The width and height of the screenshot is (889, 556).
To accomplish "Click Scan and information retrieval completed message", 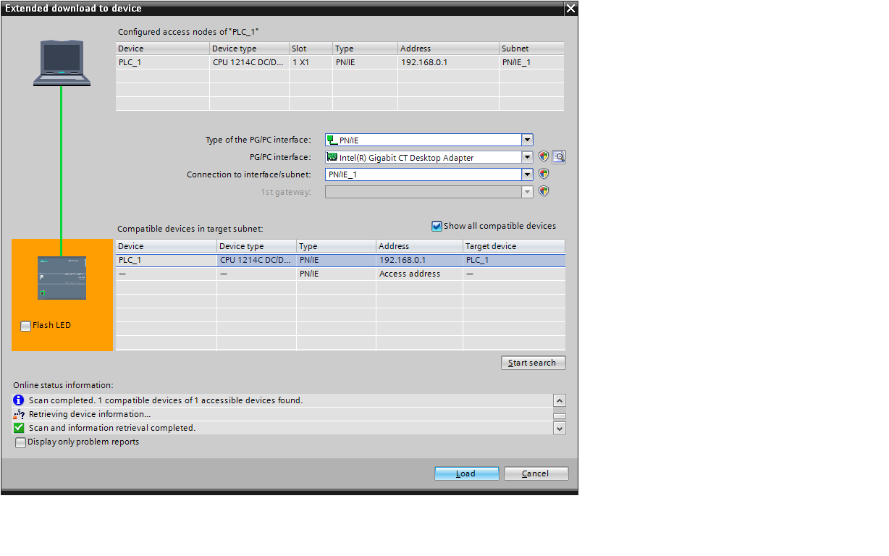I will pyautogui.click(x=112, y=428).
